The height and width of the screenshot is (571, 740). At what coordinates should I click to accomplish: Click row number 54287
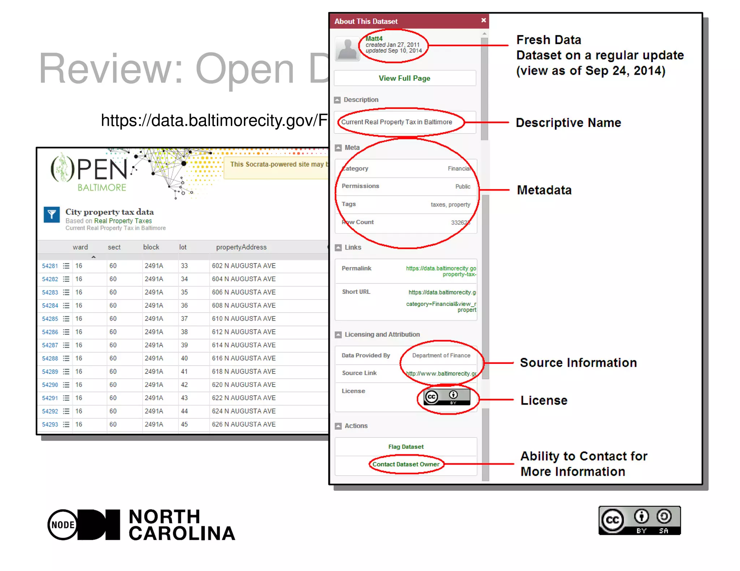point(50,345)
